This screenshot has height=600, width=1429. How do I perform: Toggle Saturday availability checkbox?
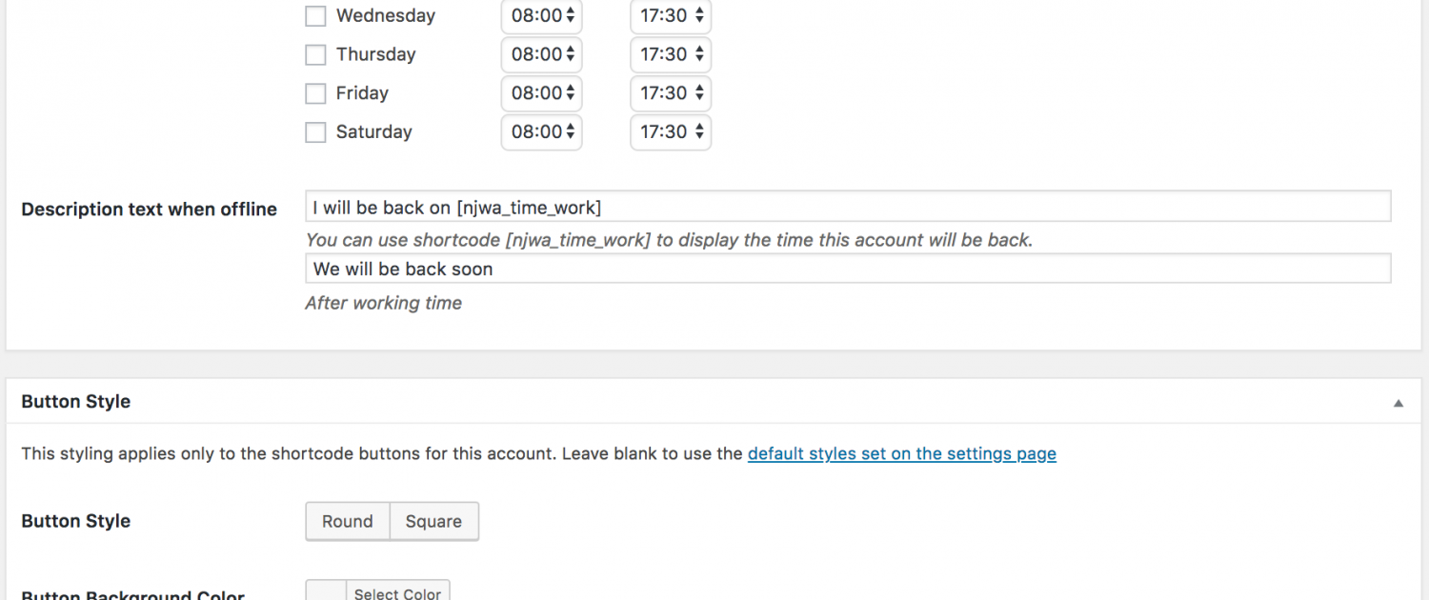click(x=315, y=132)
